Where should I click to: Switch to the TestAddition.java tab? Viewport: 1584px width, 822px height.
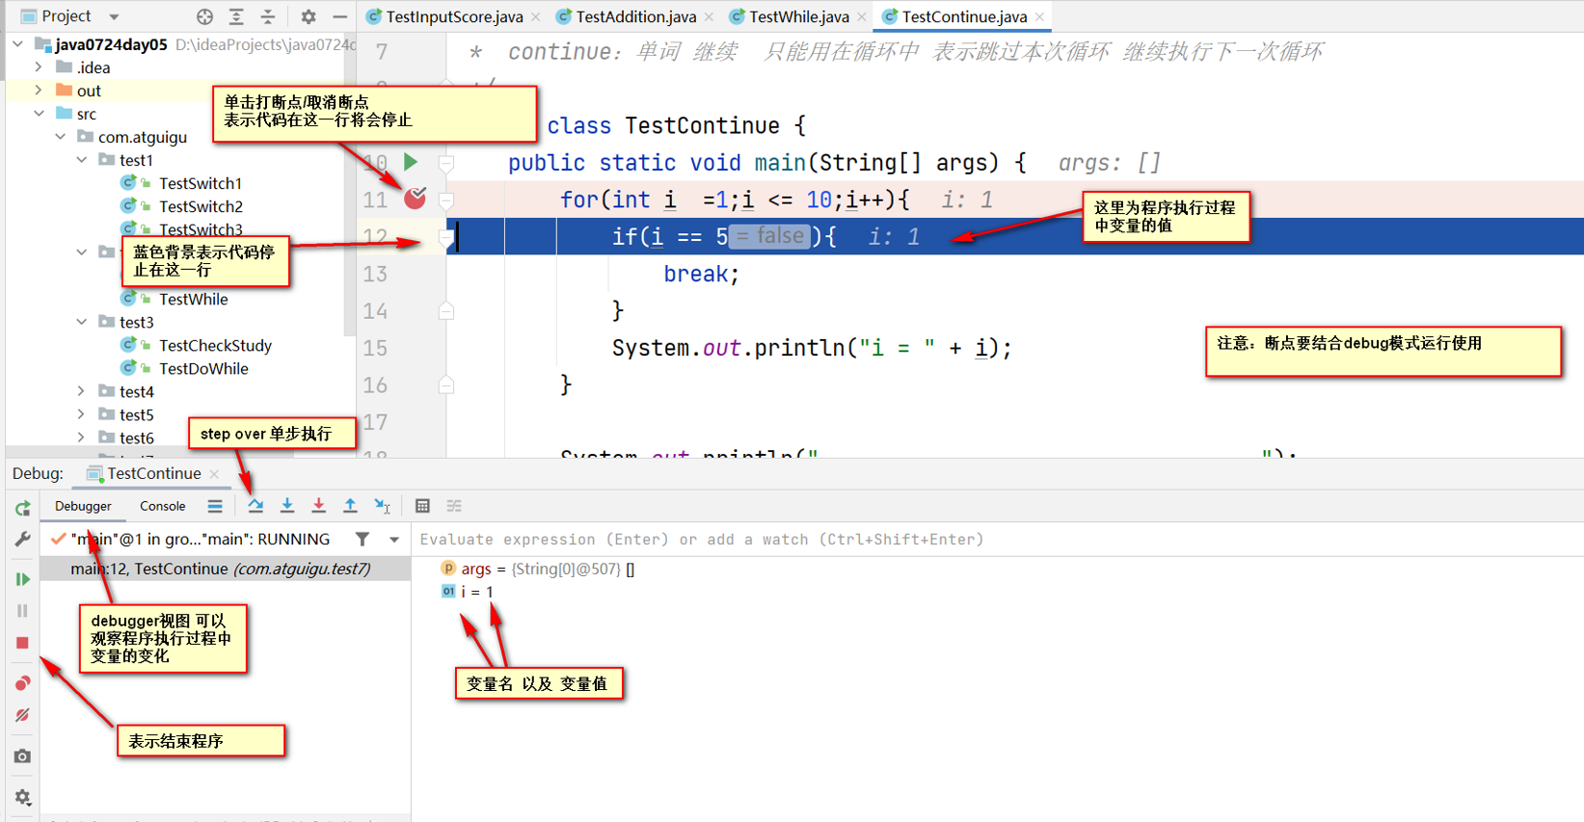coord(635,16)
